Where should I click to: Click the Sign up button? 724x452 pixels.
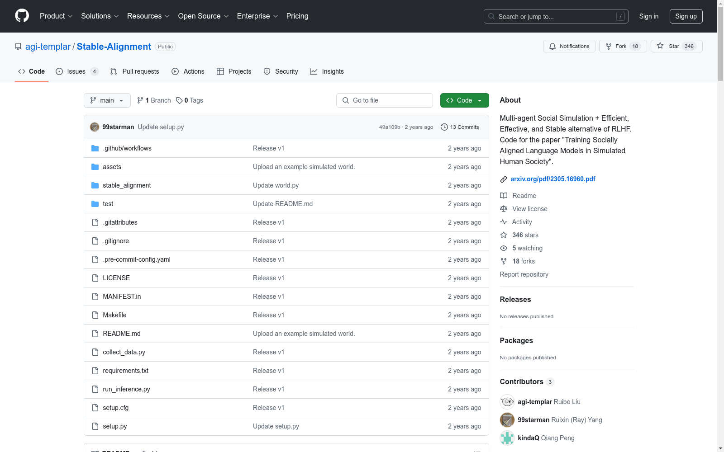point(686,16)
